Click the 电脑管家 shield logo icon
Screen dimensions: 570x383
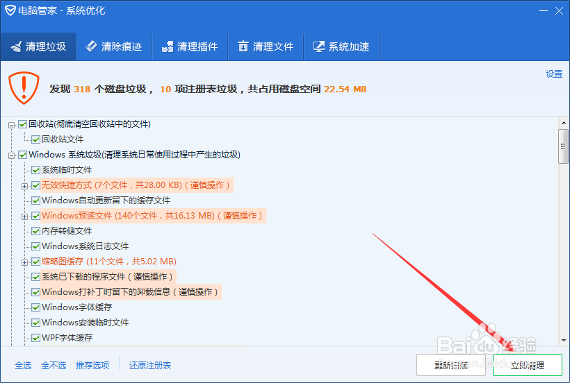click(x=10, y=10)
